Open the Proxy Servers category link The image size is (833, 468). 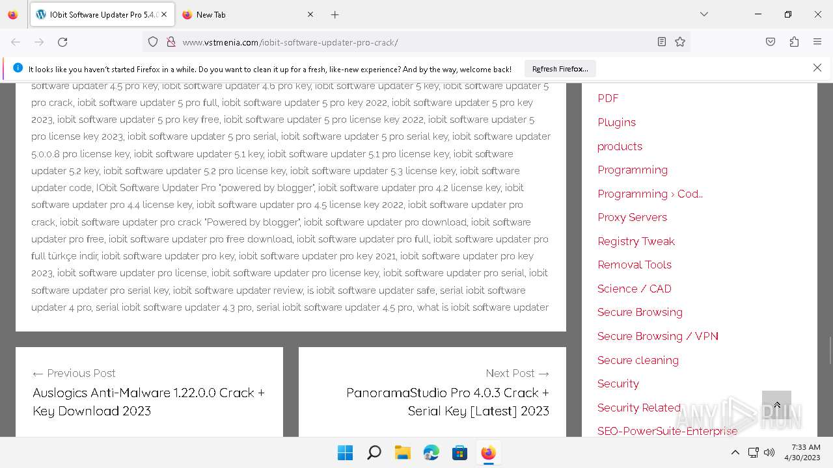click(x=632, y=217)
